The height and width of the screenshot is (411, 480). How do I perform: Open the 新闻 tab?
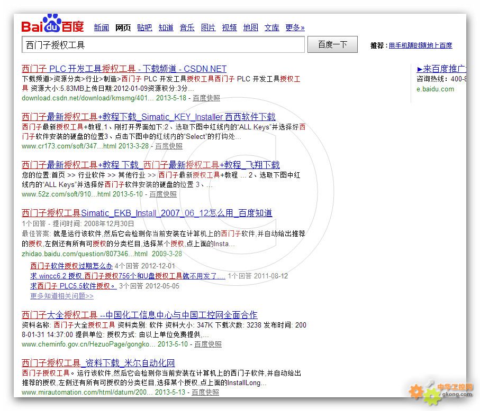101,27
